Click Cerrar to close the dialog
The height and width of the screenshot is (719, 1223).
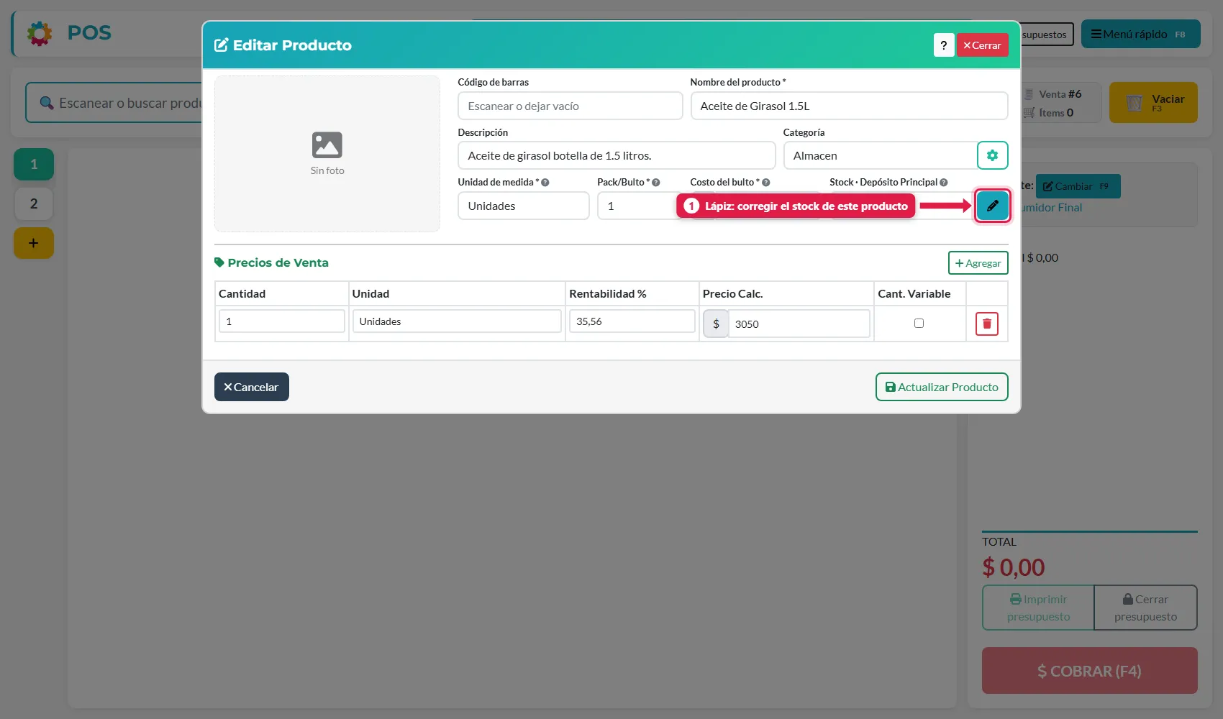[x=982, y=45]
